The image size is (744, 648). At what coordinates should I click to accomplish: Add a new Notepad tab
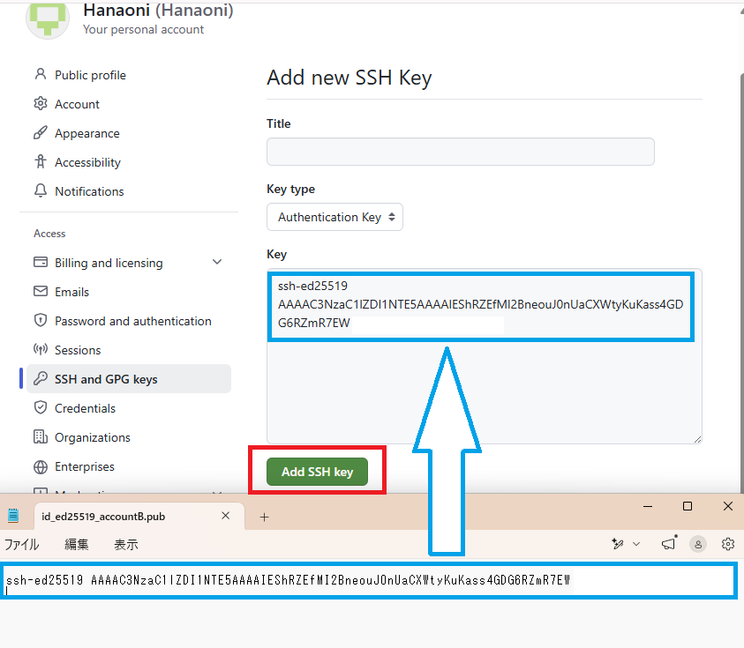click(264, 517)
